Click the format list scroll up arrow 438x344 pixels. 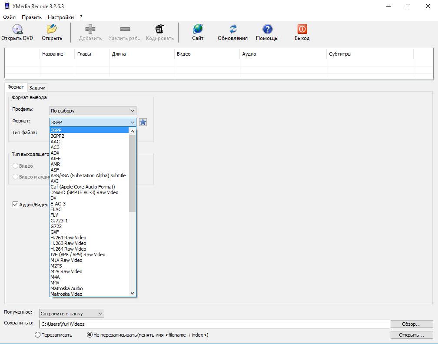pyautogui.click(x=133, y=131)
